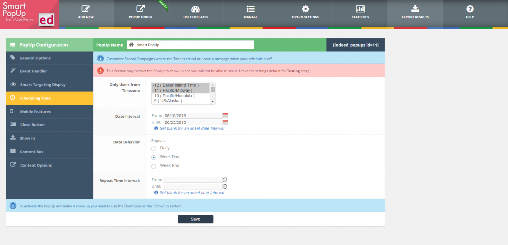Click 'Set blank for an unset time Interval'
Image resolution: width=508 pixels, height=245 pixels.
(x=192, y=193)
